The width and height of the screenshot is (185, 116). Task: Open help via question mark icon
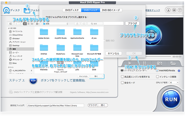pos(180,10)
